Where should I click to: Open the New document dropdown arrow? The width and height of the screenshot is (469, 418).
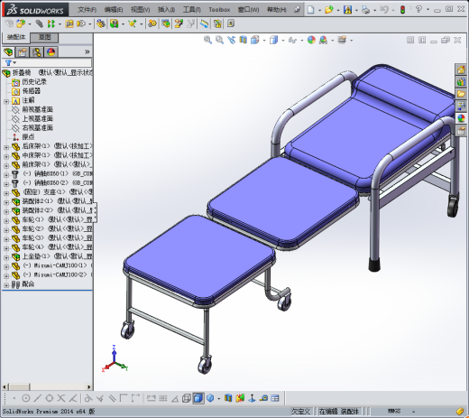click(x=319, y=10)
